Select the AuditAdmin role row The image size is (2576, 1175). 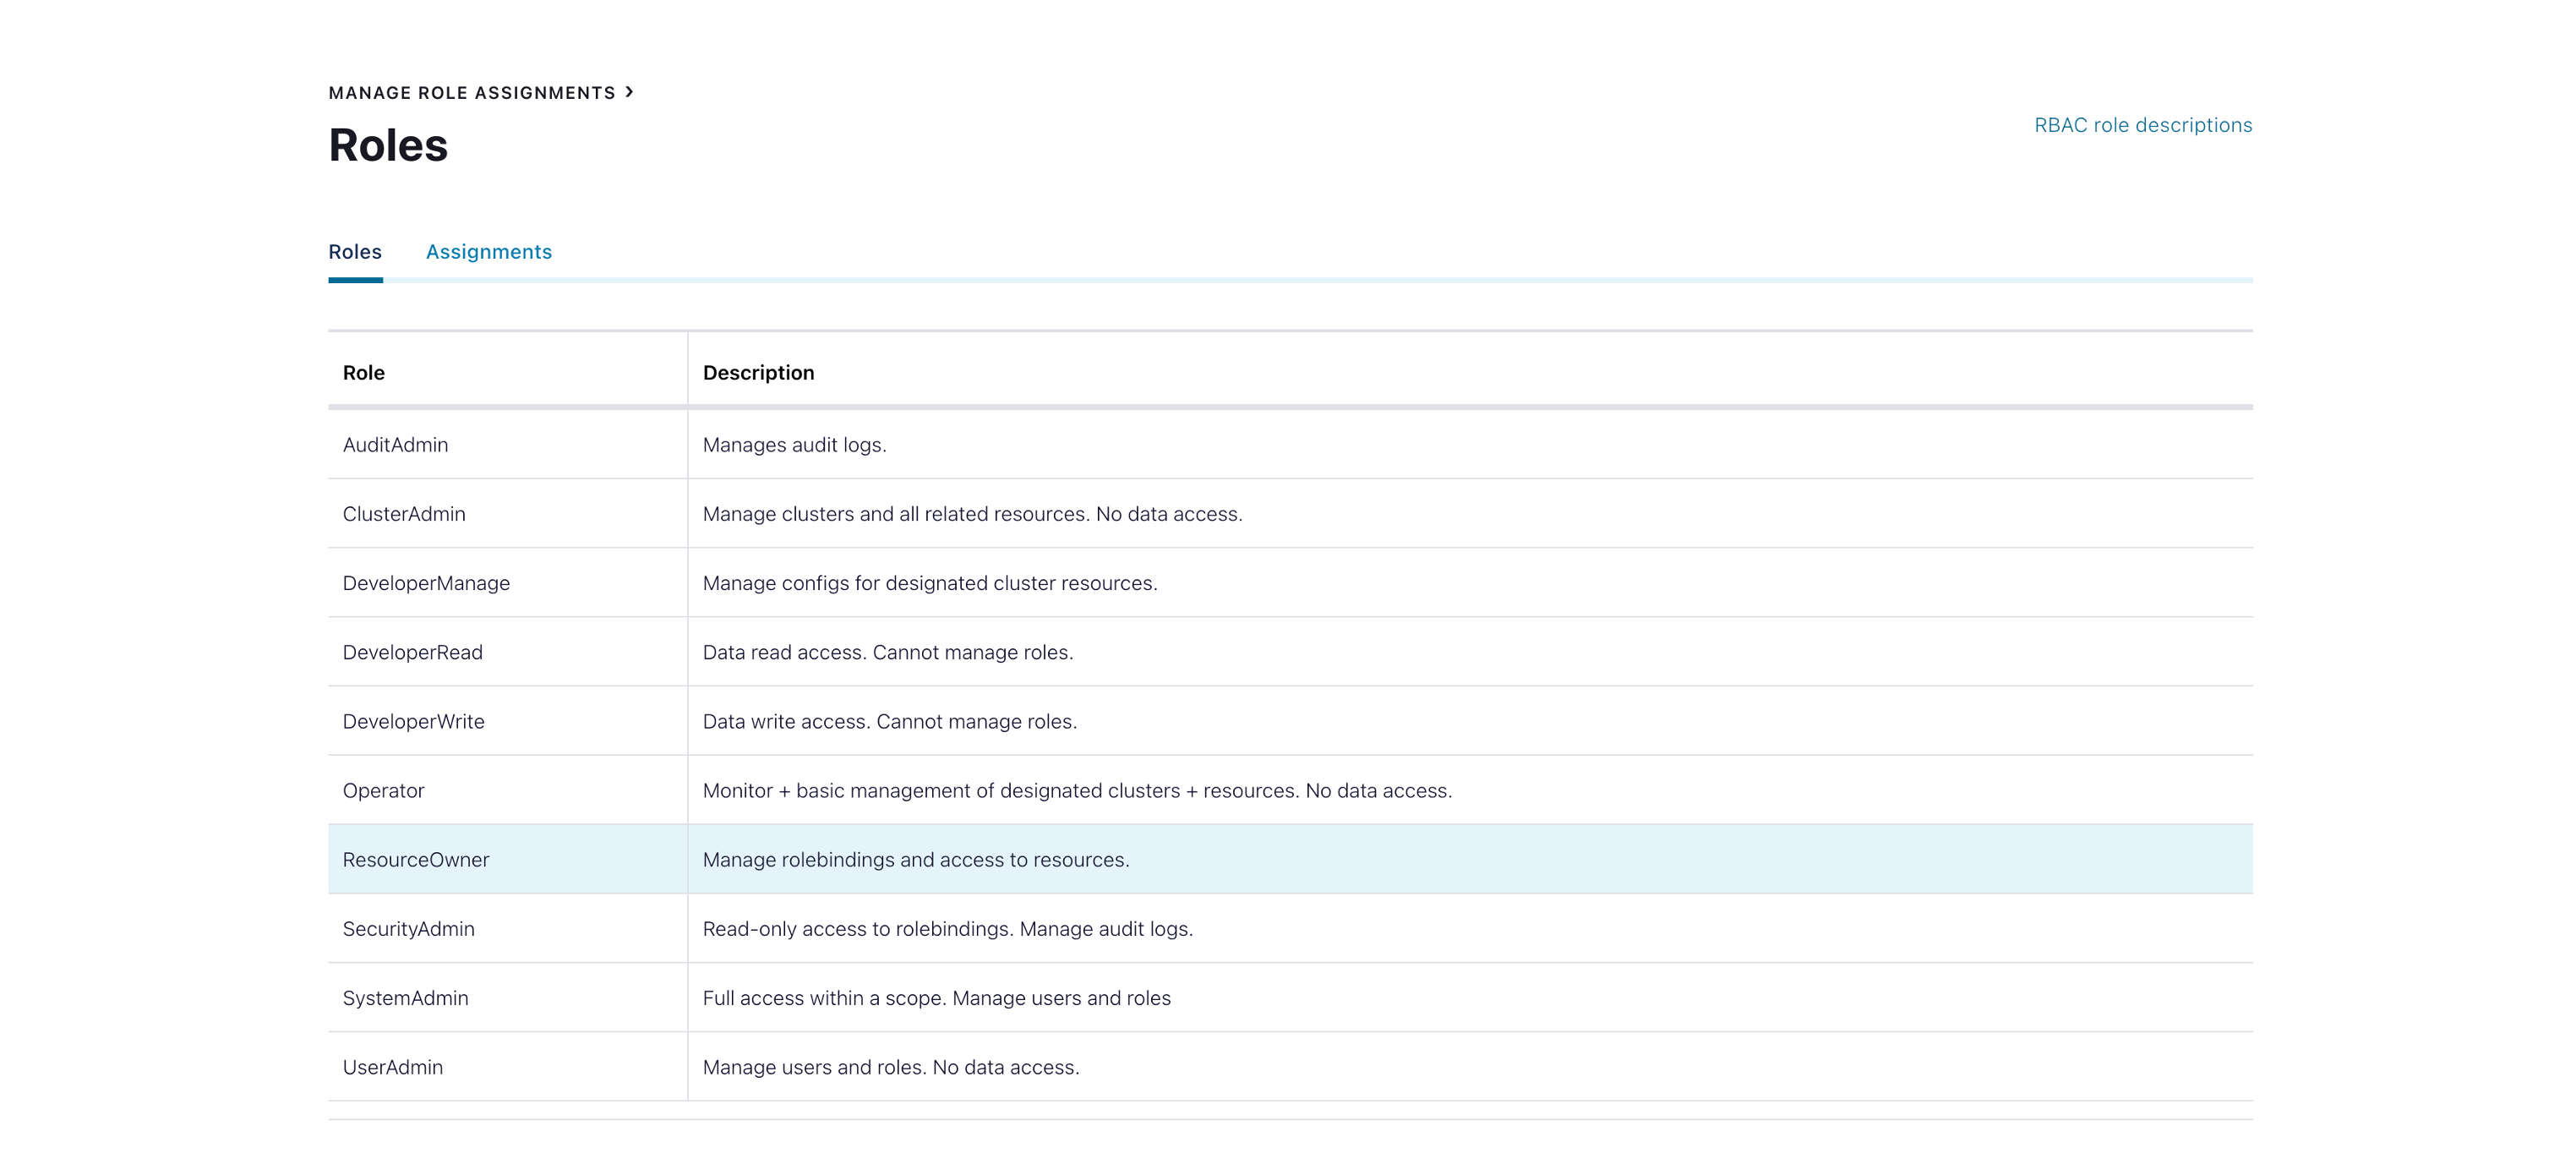coord(395,445)
